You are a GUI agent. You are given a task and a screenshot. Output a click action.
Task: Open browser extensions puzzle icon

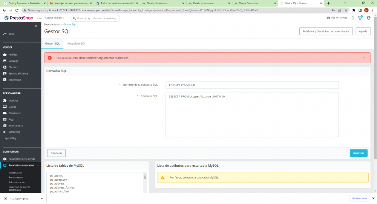(x=354, y=10)
